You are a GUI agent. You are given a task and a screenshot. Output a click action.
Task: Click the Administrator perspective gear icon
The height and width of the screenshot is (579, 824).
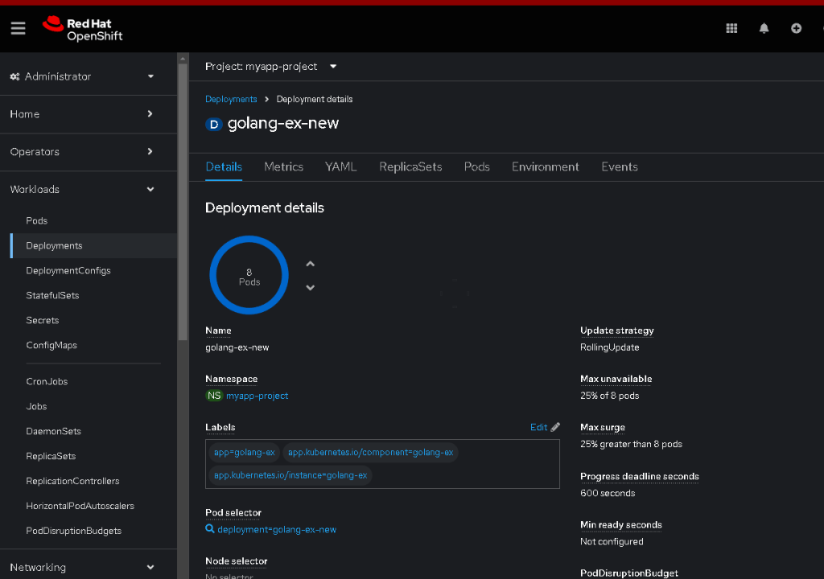click(x=14, y=76)
